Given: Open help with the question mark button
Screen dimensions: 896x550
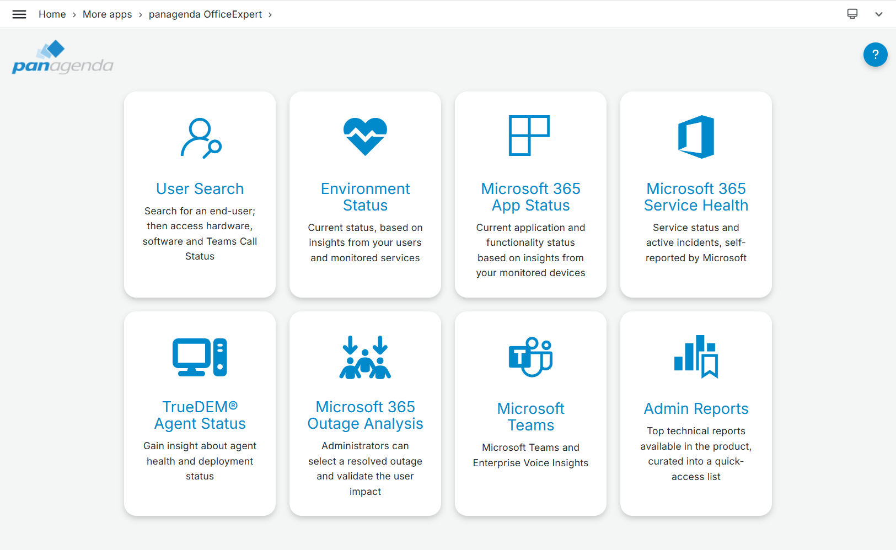Looking at the screenshot, I should click(875, 55).
